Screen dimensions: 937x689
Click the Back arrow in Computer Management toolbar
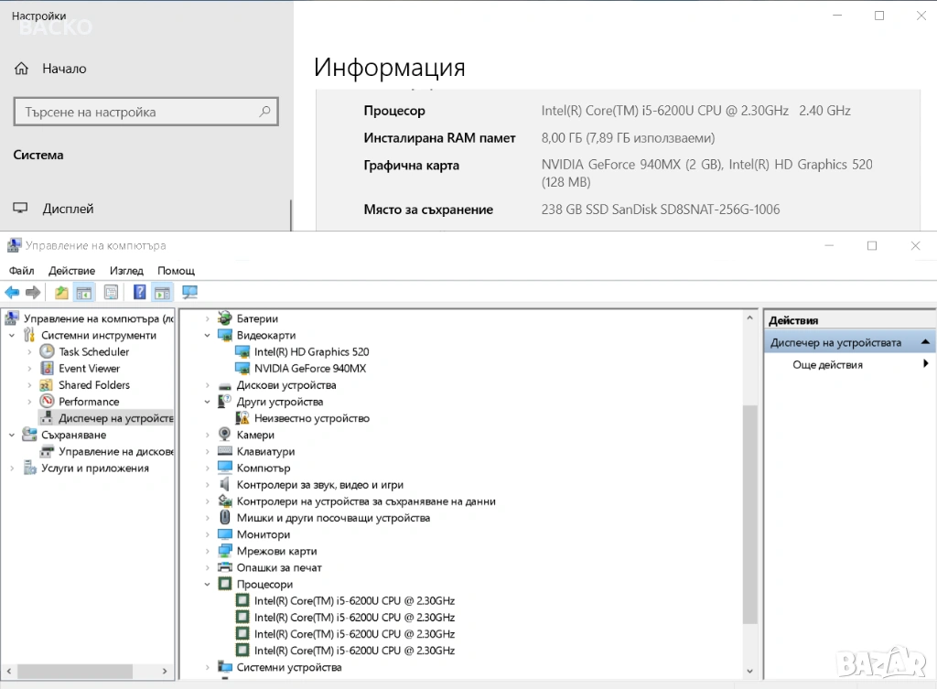pos(12,293)
